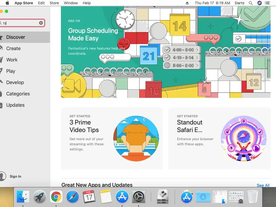276x207 pixels.
Task: Open Notification Center list icon
Action: 267,3
